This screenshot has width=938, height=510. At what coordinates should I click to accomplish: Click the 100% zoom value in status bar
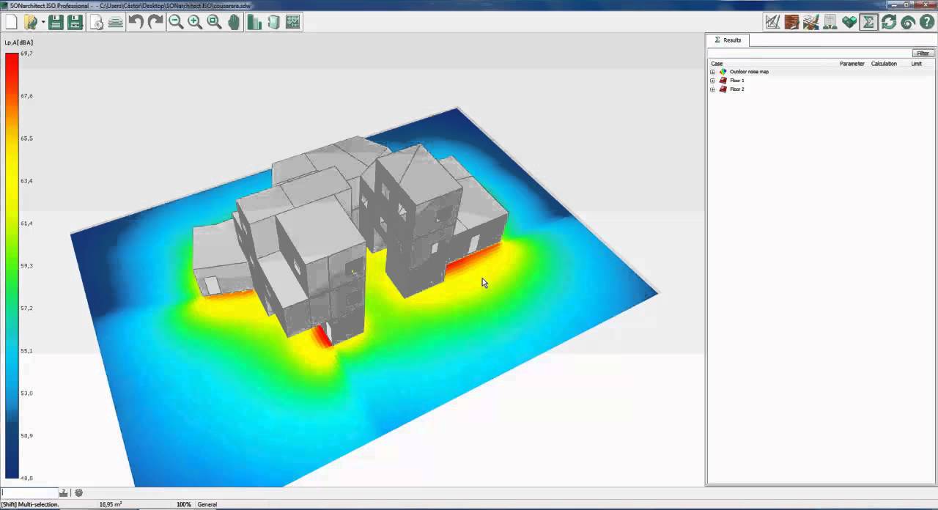[x=183, y=504]
